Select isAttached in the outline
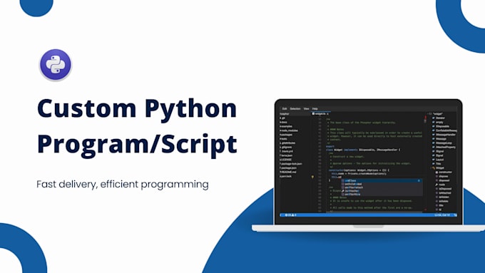Screen dimensions: 485x273 pos(444,193)
